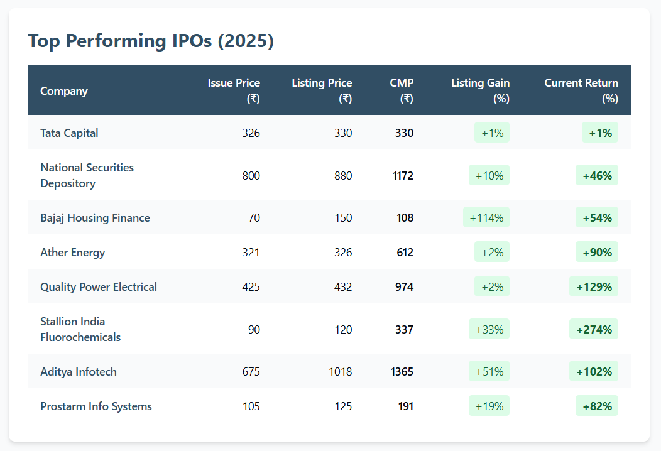This screenshot has width=661, height=451.
Task: Select the Tata Capital company name
Action: pos(69,133)
